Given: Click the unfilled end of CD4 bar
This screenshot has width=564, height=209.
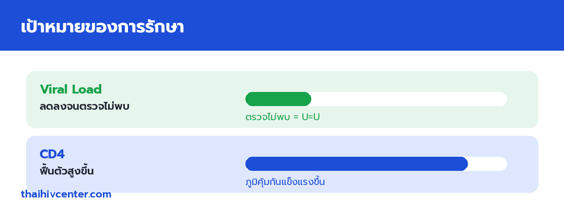Looking at the screenshot, I should click(x=488, y=164).
